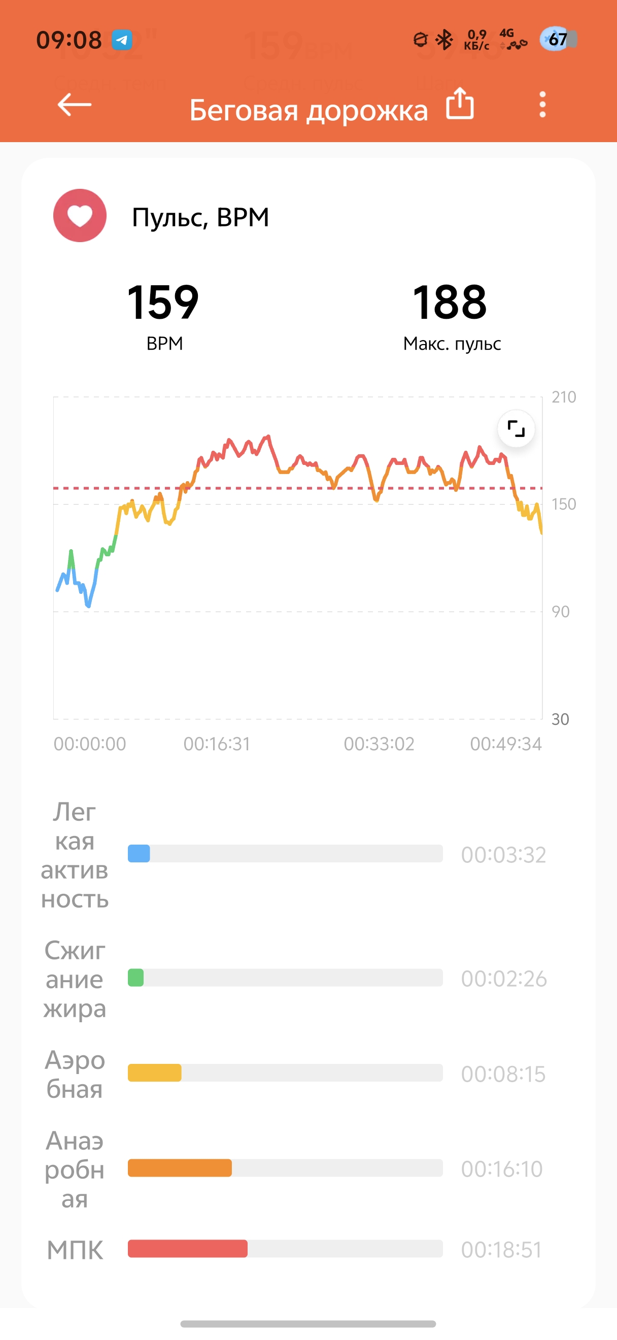Screen dimensions: 617x1340
Task: Expand heart rate chart to fullscreen
Action: 516,429
